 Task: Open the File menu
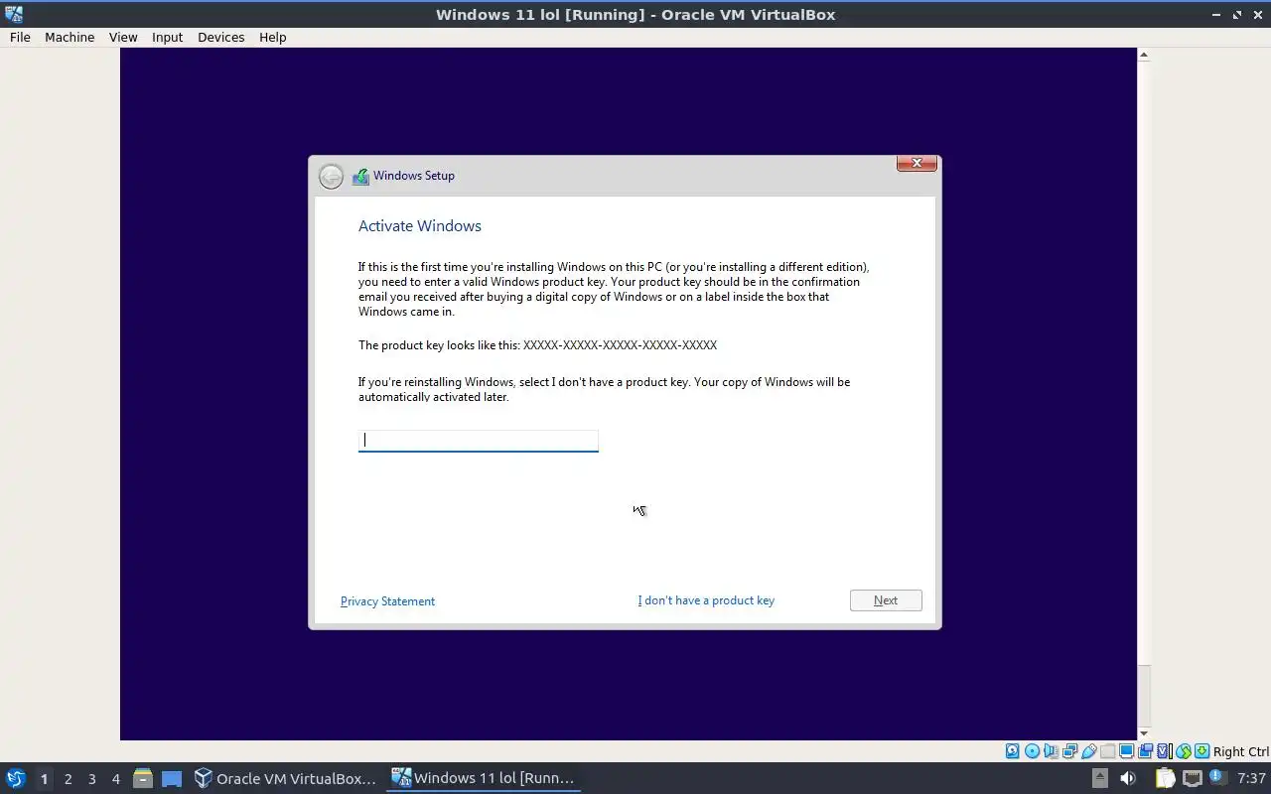[x=20, y=37]
